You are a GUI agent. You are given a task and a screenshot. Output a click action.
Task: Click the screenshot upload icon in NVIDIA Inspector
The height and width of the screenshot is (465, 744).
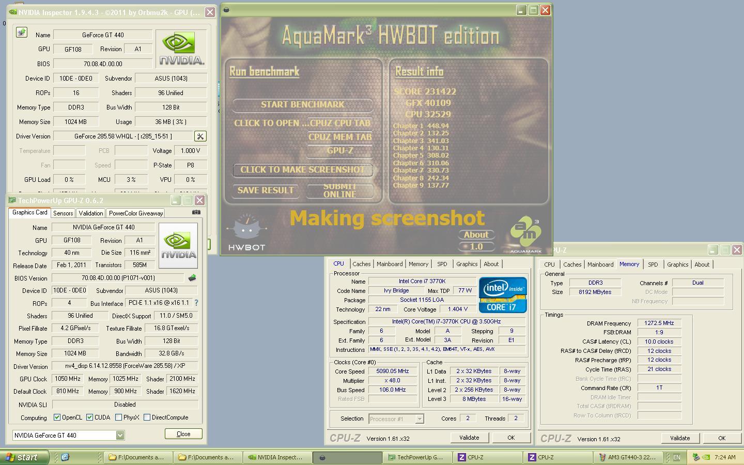(x=21, y=33)
